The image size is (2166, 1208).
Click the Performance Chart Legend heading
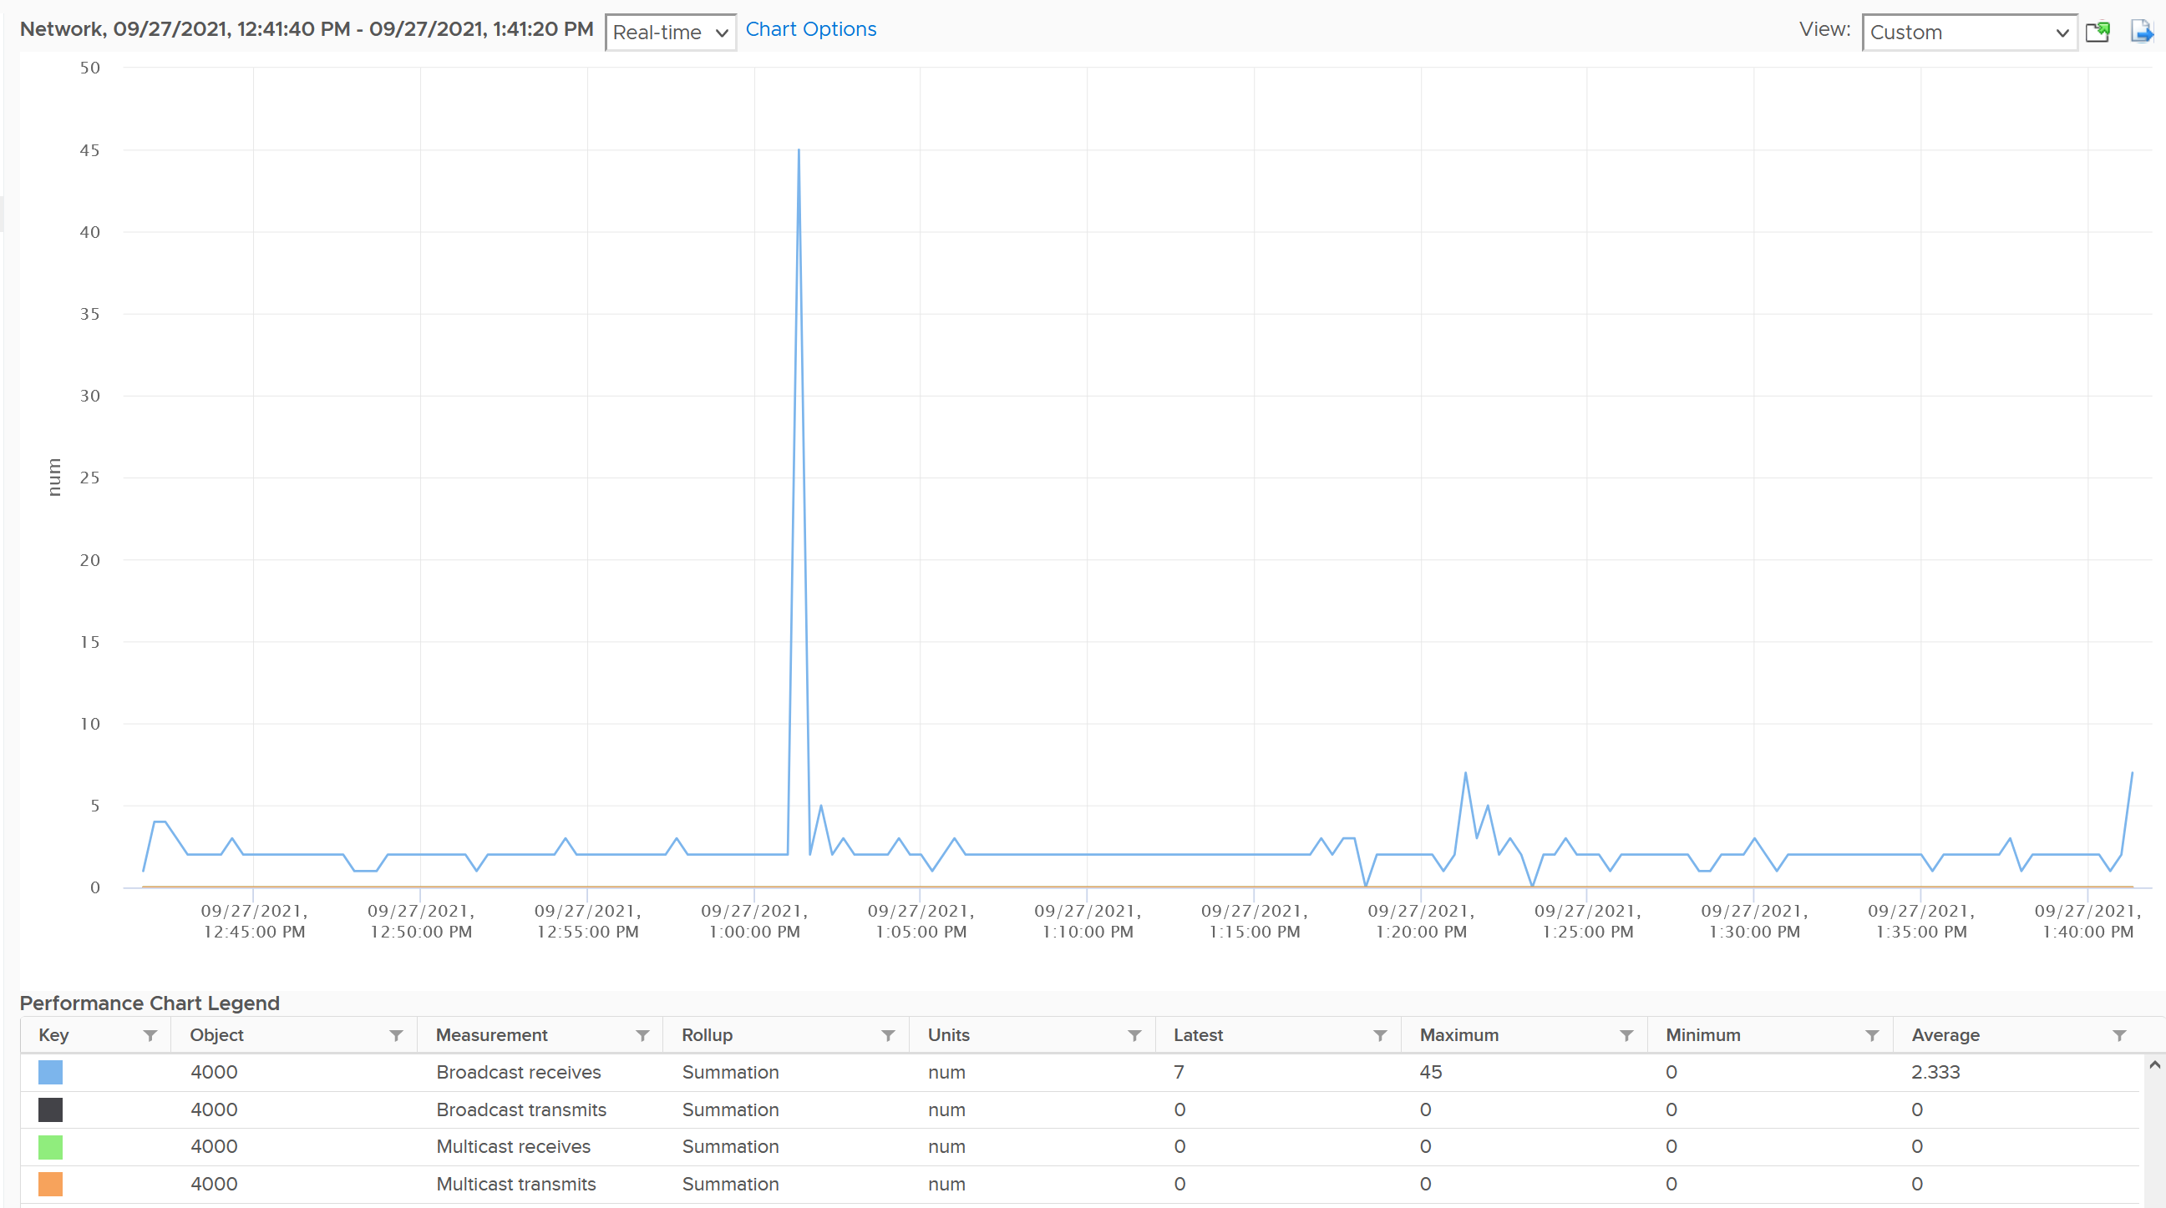pos(150,1003)
